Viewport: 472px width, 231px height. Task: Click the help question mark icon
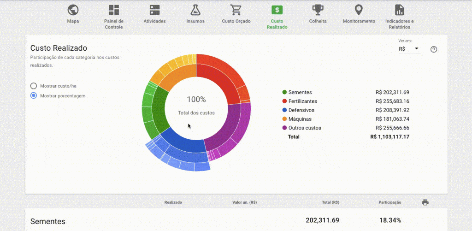coord(433,49)
